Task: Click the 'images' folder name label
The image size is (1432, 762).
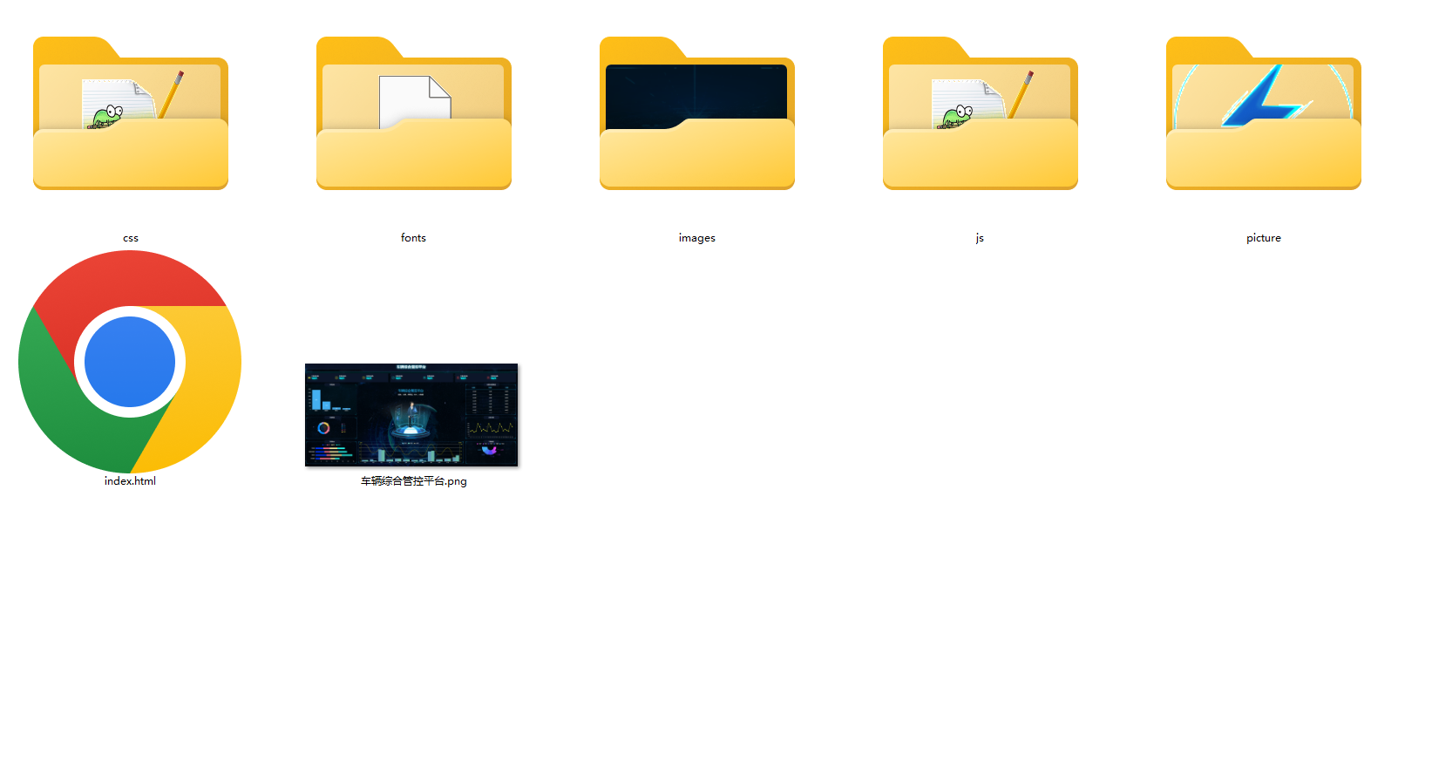Action: point(697,238)
